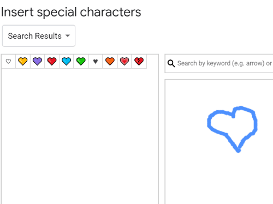Select the solid red heart emoji
Image resolution: width=273 pixels, height=204 pixels.
(52, 61)
